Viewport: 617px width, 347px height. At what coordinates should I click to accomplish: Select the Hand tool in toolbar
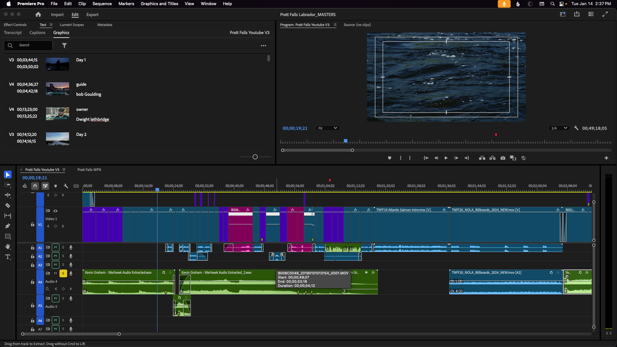click(8, 246)
